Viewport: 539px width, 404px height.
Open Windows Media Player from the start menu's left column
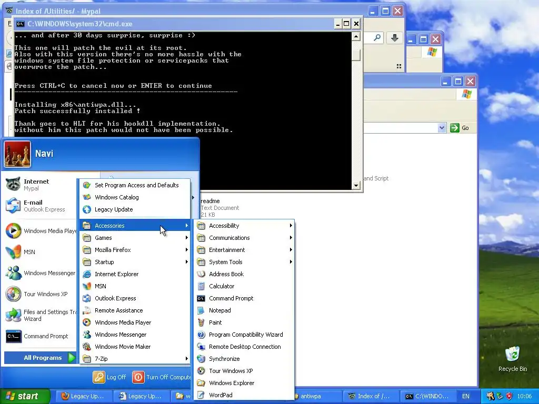pos(40,231)
